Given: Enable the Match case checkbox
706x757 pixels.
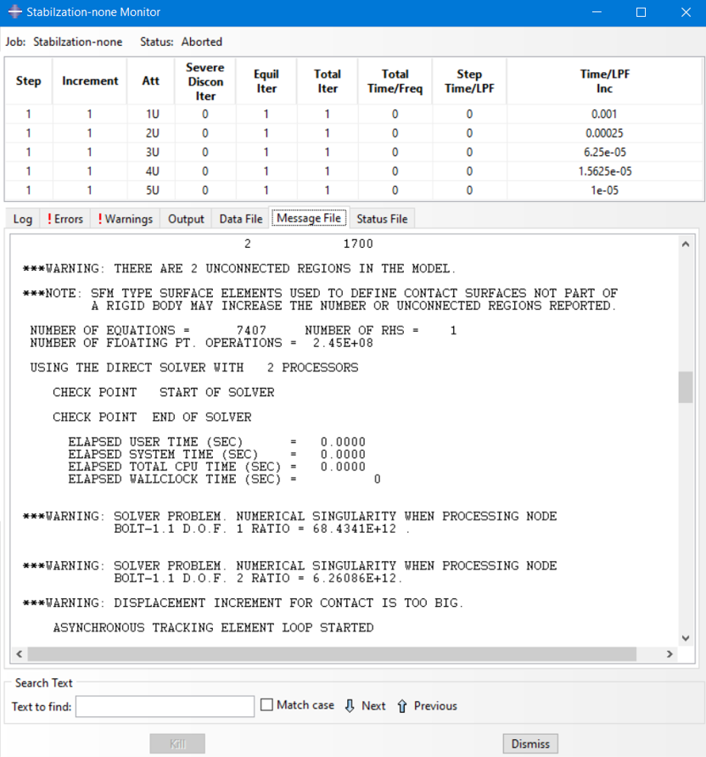Looking at the screenshot, I should click(x=266, y=705).
